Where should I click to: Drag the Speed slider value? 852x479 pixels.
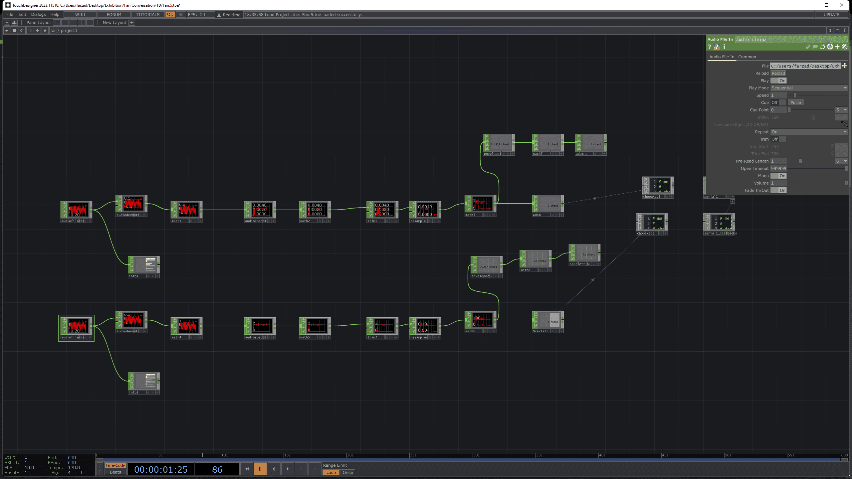click(795, 95)
